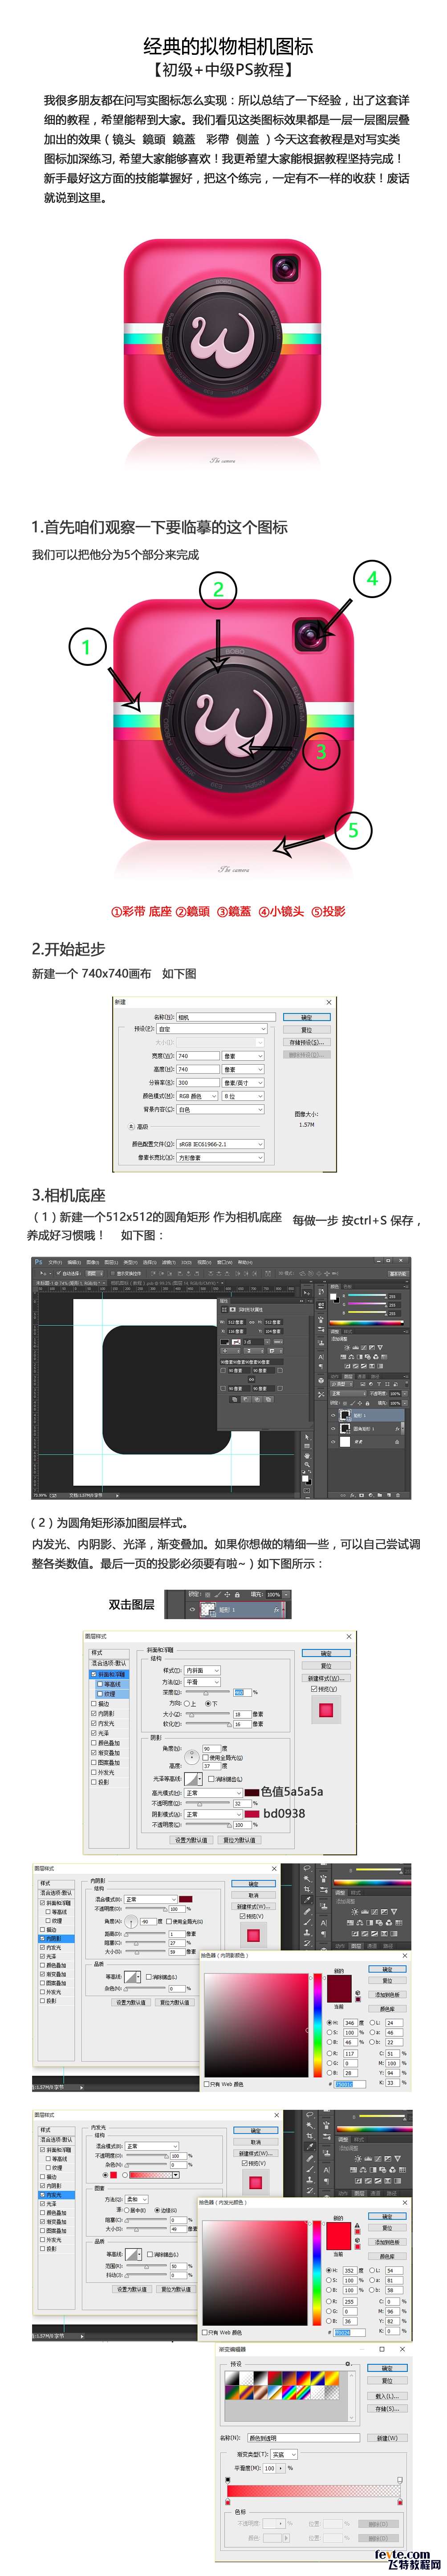Open gear menu of 渐变编辑器 presets
447x2576 pixels.
(x=349, y=2363)
